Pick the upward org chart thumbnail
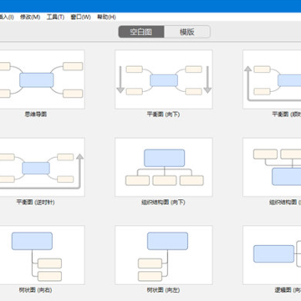Viewport: 301px width, 301px height. click(272, 167)
